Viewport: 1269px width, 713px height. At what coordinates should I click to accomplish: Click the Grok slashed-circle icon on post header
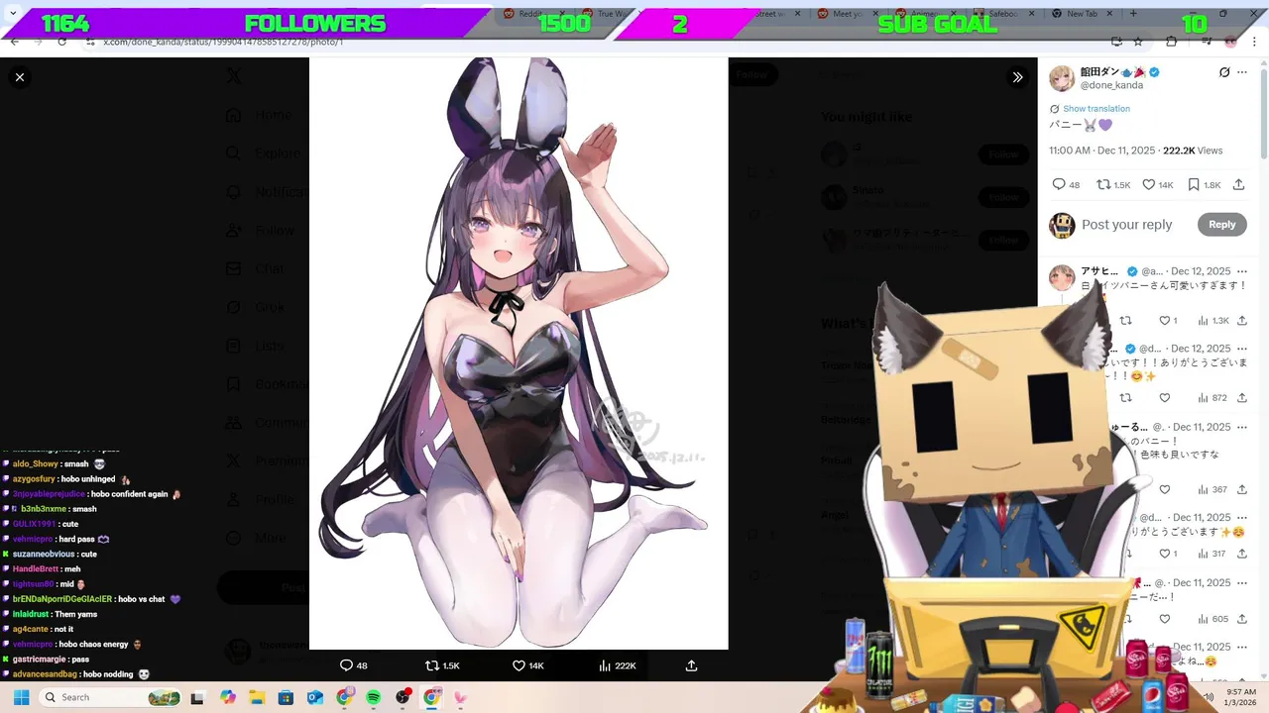[1224, 72]
